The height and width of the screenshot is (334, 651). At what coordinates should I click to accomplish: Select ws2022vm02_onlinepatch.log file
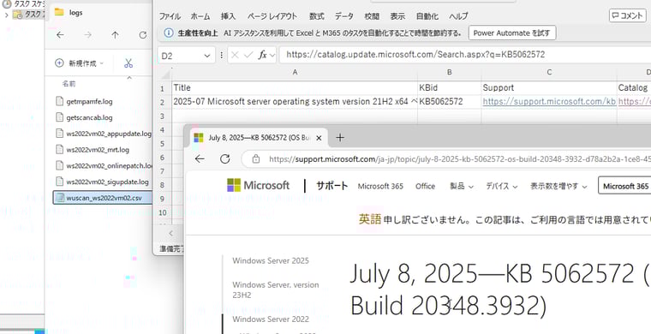click(x=103, y=165)
